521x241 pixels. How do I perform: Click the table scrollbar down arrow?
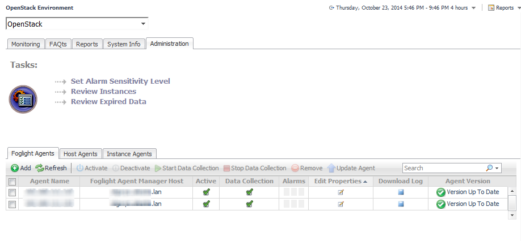(512, 215)
